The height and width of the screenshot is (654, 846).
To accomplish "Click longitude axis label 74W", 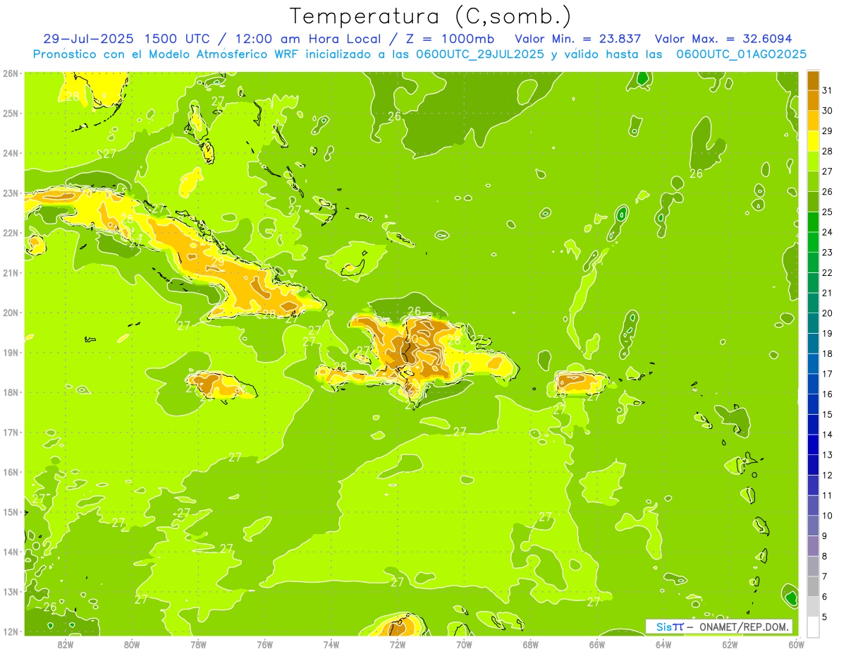I will pos(331,644).
